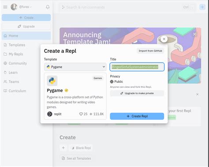Click the furas profile avatar
Viewport: 209px width, 167px height.
coord(14,7)
